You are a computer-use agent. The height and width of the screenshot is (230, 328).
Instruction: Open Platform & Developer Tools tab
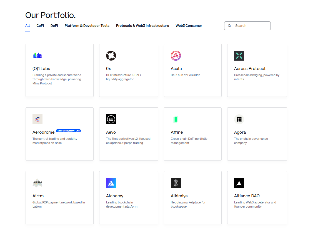coord(87,26)
